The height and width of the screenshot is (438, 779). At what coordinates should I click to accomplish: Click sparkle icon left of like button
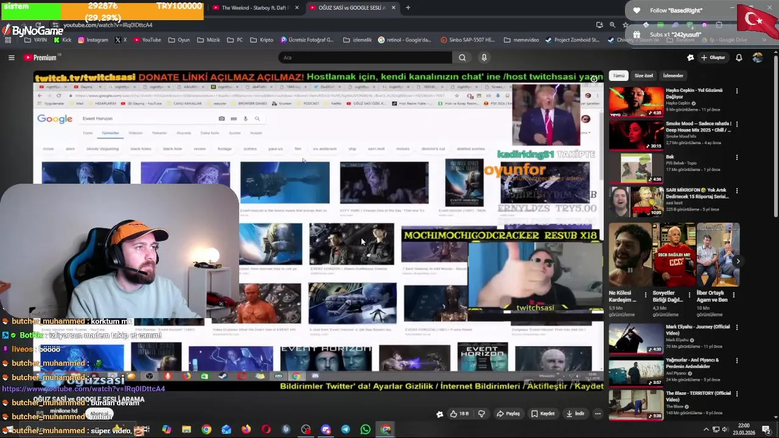pyautogui.click(x=439, y=414)
